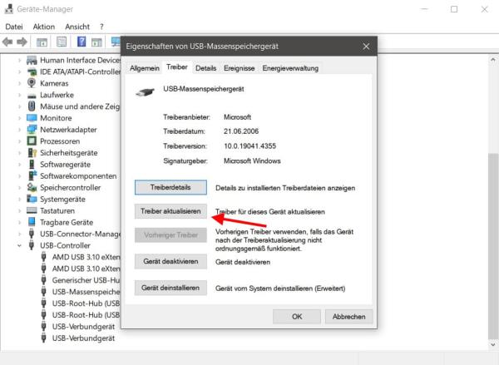This screenshot has height=365, width=499.
Task: Click the Prozessoren category icon
Action: coord(32,141)
